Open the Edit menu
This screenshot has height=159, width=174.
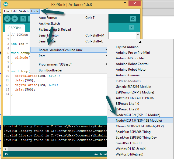coord(14,11)
